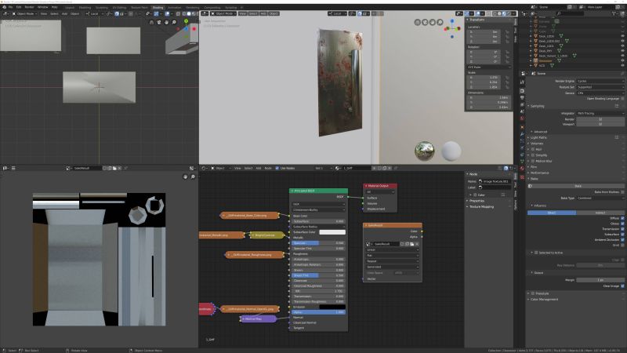This screenshot has height=353, width=627.
Task: Open the Integrator Path Tracing dropdown
Action: pos(600,113)
